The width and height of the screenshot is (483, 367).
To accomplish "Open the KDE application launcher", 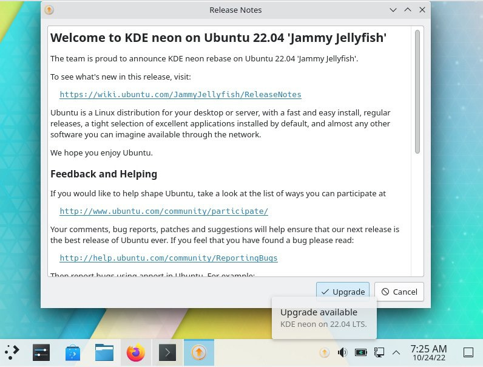I will click(x=12, y=352).
